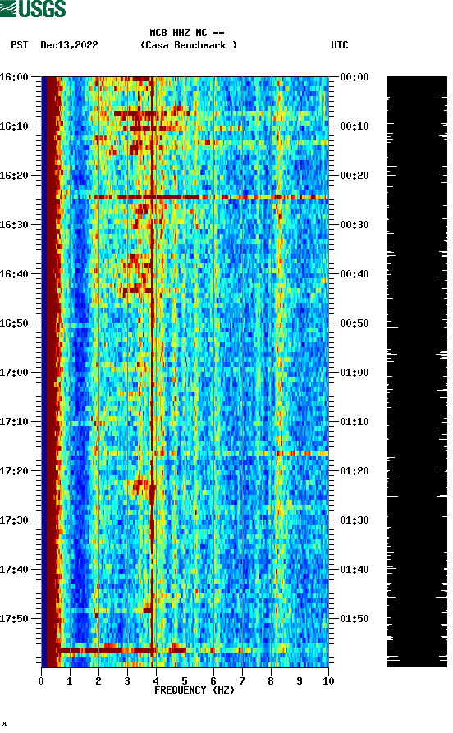Click the '8' frequency axis label
Screen dimensions: 453x733
pyautogui.click(x=271, y=681)
